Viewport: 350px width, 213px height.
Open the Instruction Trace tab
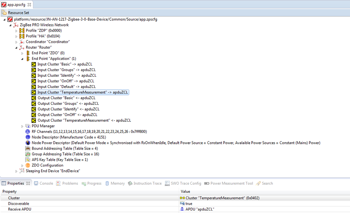[145, 183]
